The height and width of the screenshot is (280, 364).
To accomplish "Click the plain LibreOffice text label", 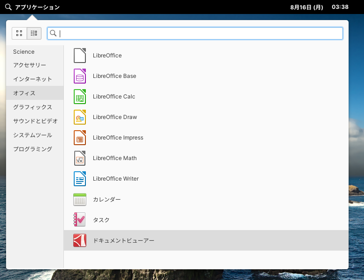I will pos(107,56).
